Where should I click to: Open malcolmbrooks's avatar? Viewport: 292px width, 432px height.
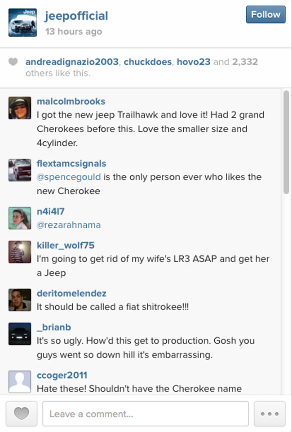[20, 108]
